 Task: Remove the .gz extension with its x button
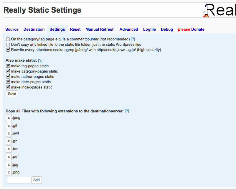[x=9, y=141]
